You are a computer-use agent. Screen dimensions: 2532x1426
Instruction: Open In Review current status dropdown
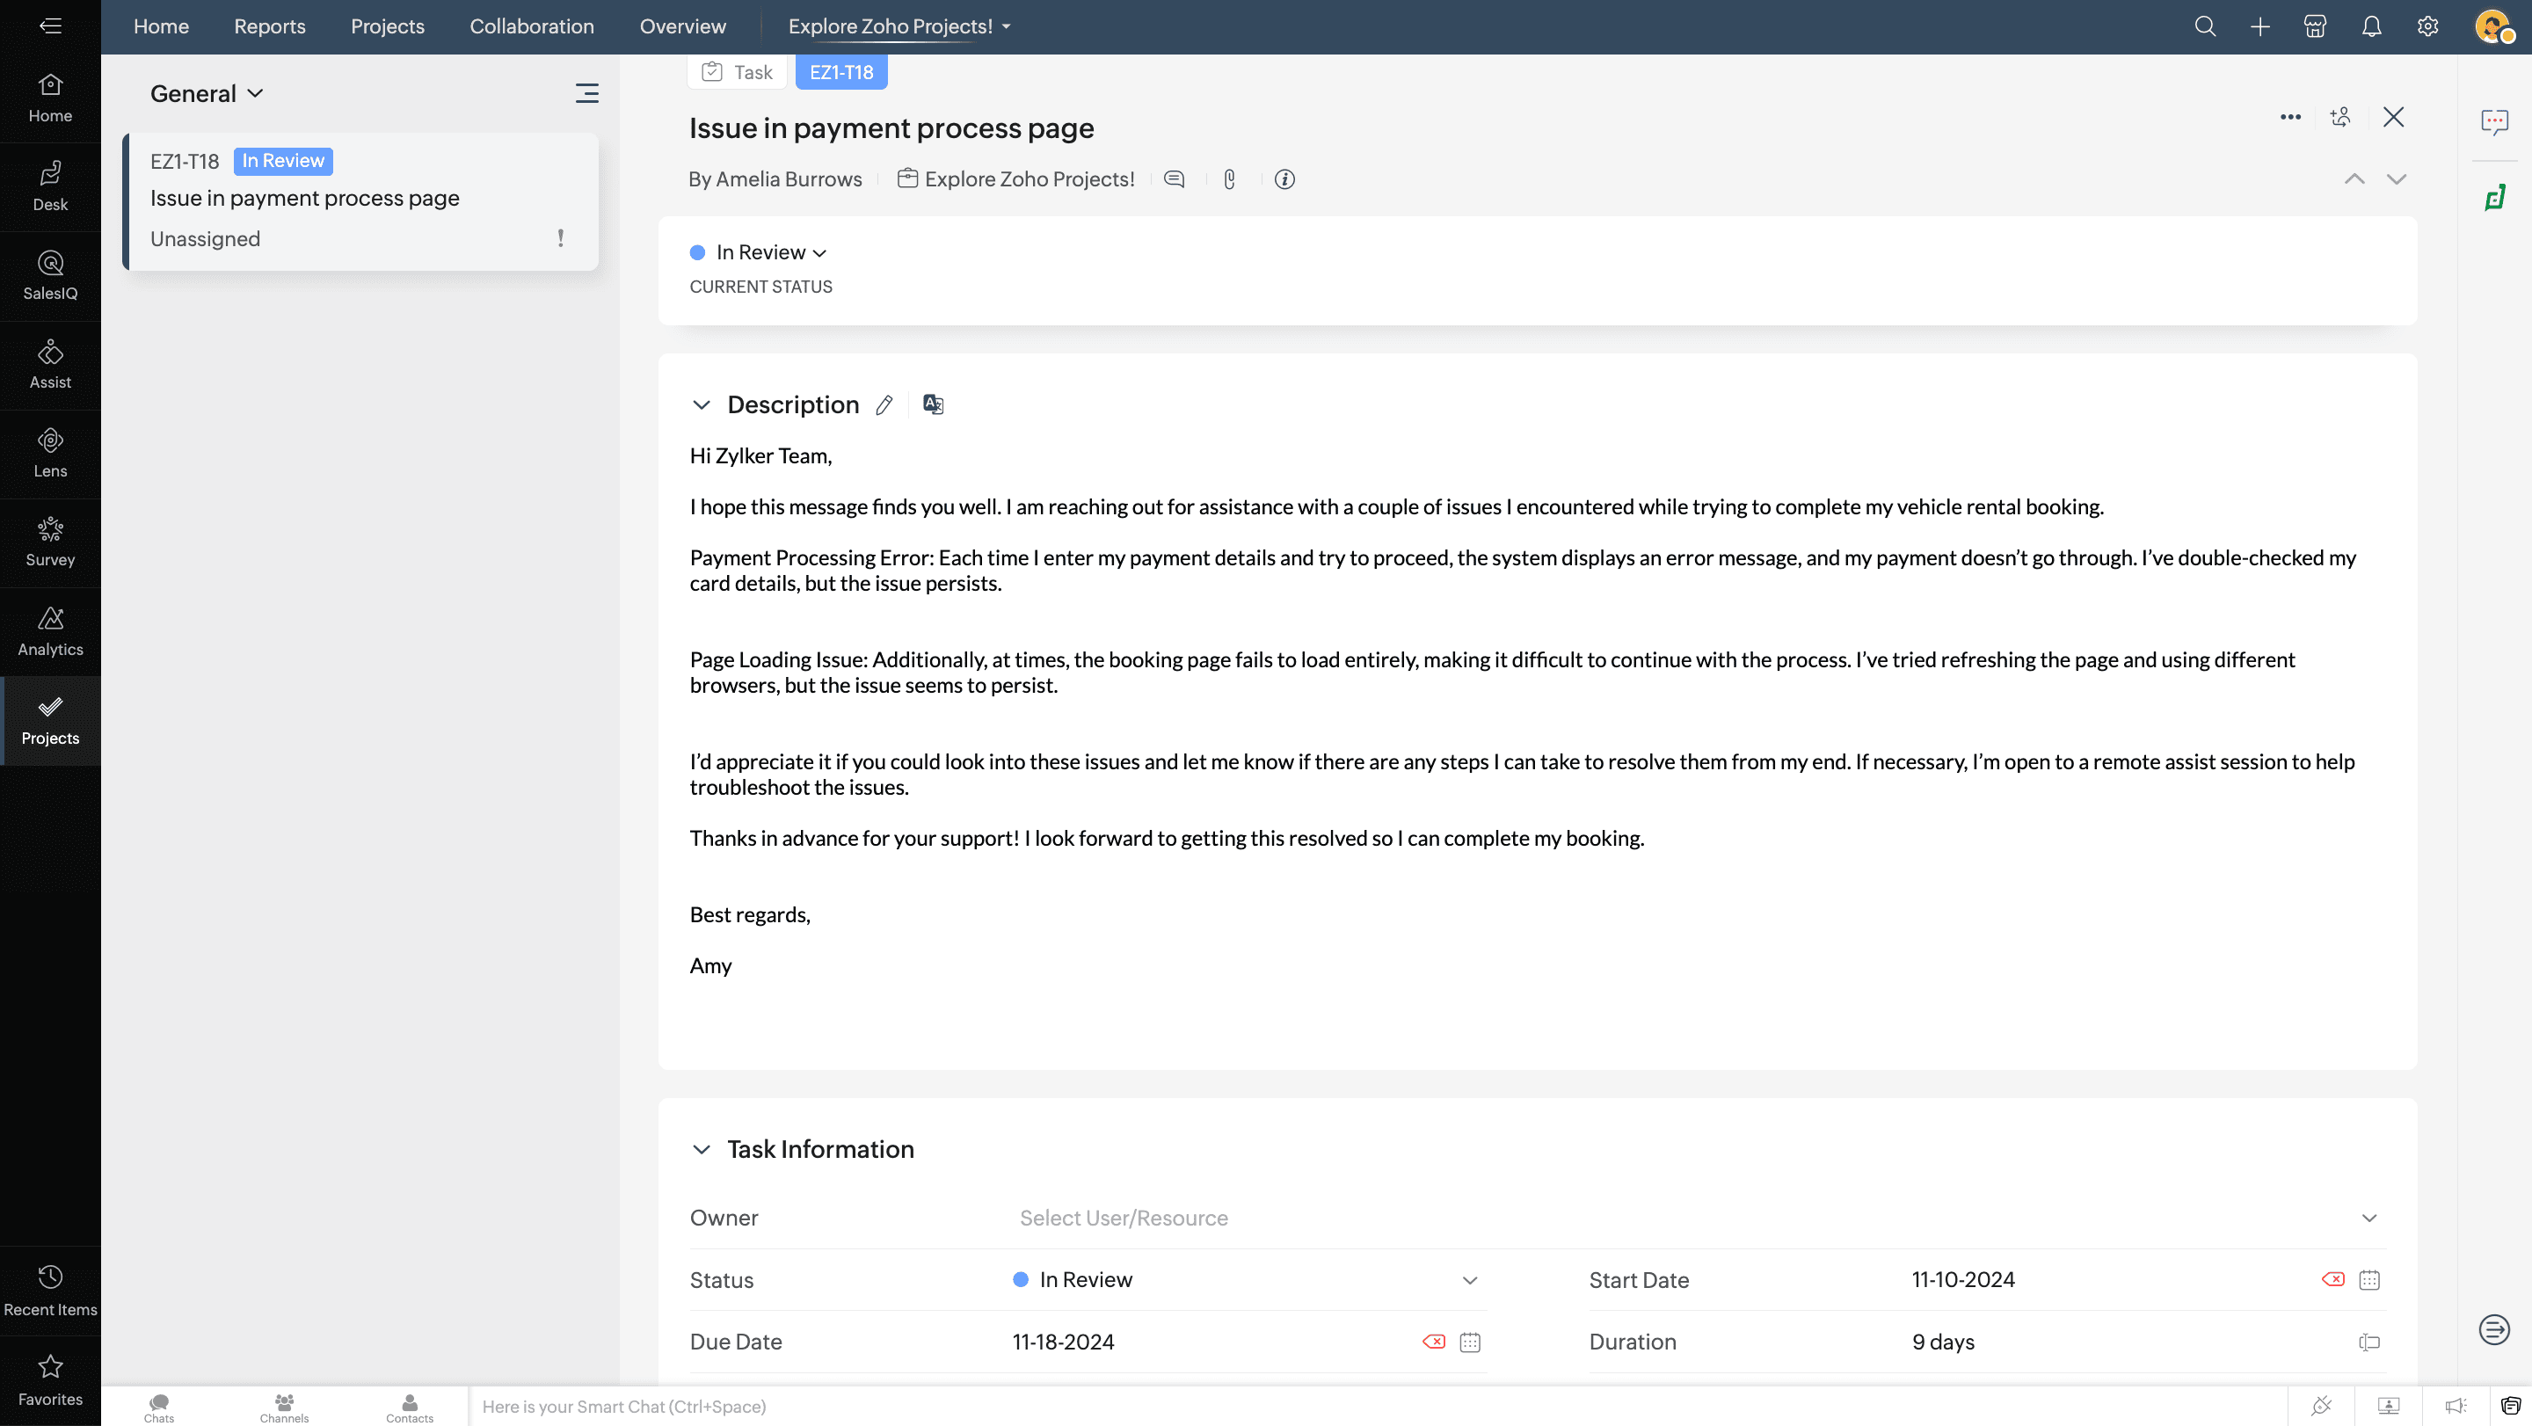pyautogui.click(x=771, y=252)
